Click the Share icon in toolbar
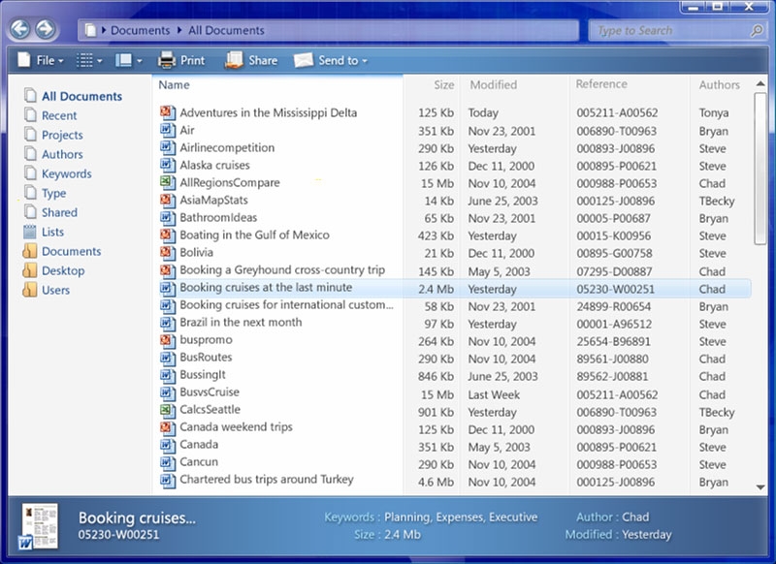 [234, 60]
